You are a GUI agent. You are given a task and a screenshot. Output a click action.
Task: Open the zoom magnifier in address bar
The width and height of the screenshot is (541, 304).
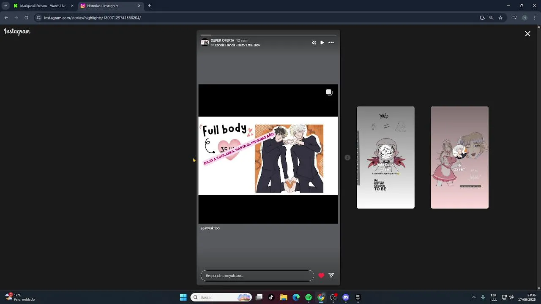tap(491, 18)
